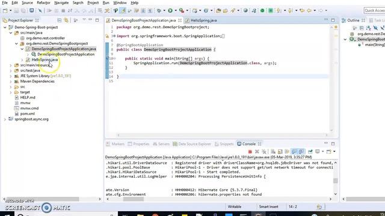
Task: Select pom.xml in Project Explorer
Action: 27,114
